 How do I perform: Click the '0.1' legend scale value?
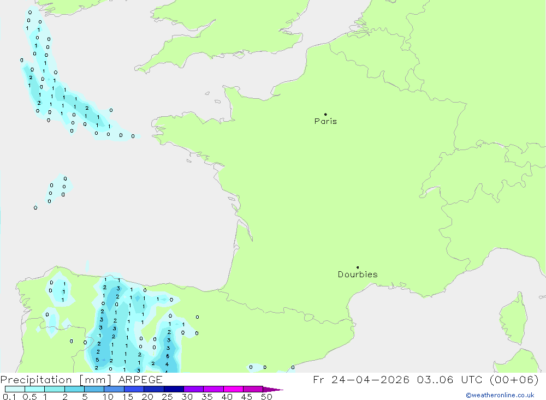[9, 397]
